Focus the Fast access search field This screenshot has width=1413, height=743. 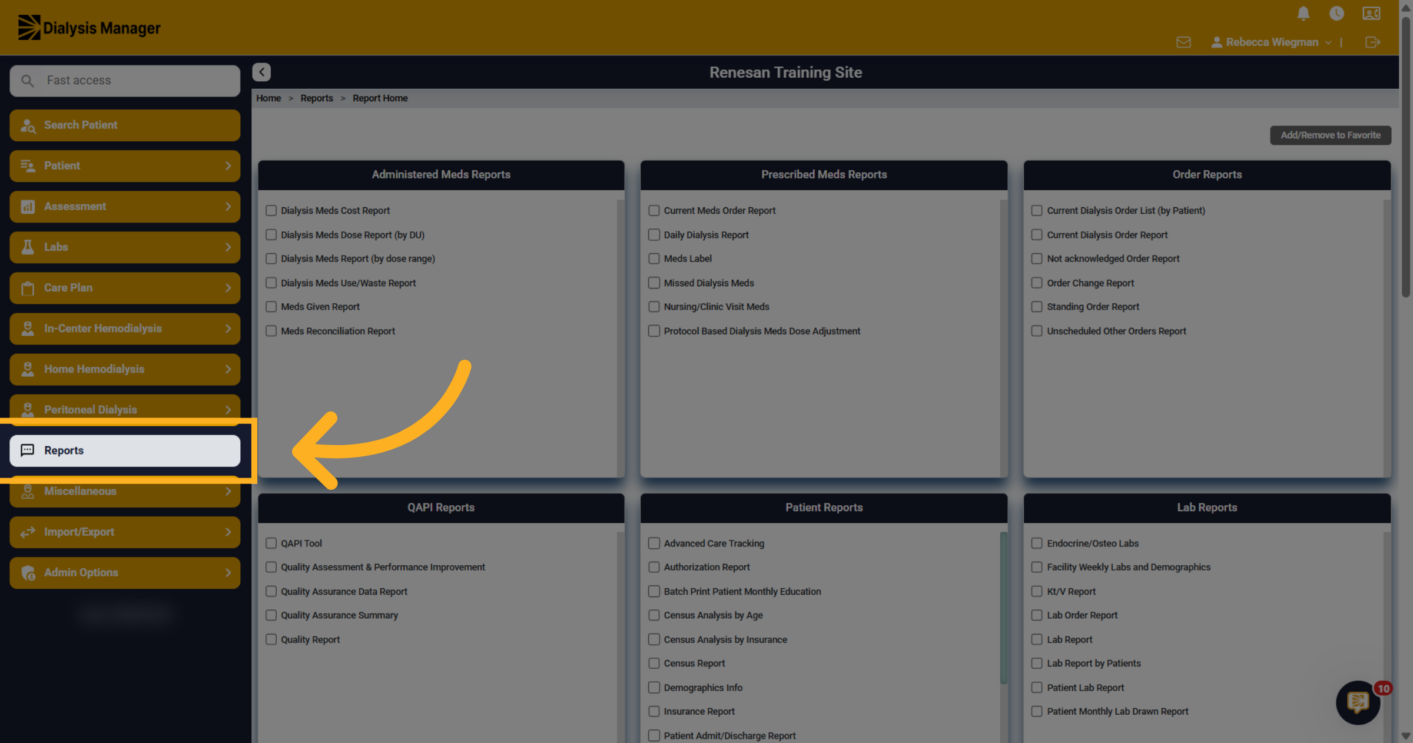pos(125,81)
